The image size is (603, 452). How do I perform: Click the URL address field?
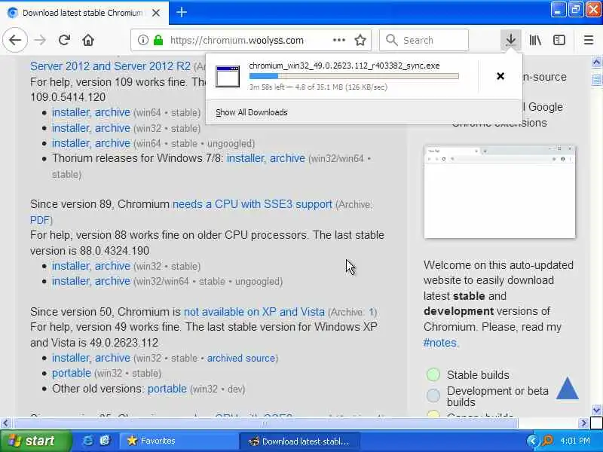pyautogui.click(x=237, y=40)
